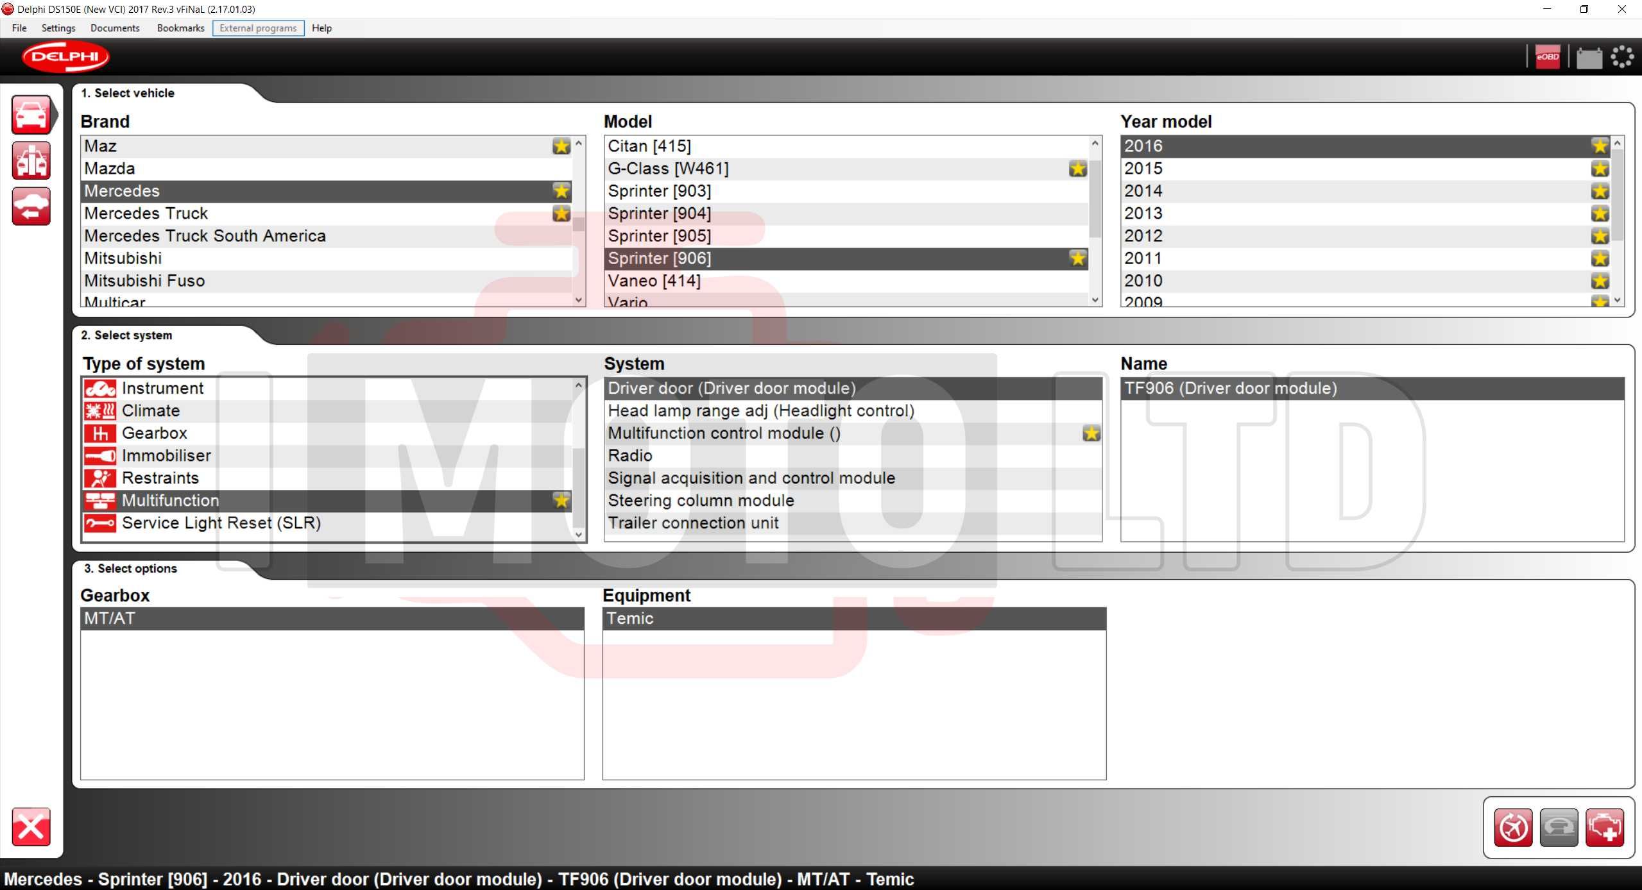Click the red X cancel icon

(x=31, y=827)
